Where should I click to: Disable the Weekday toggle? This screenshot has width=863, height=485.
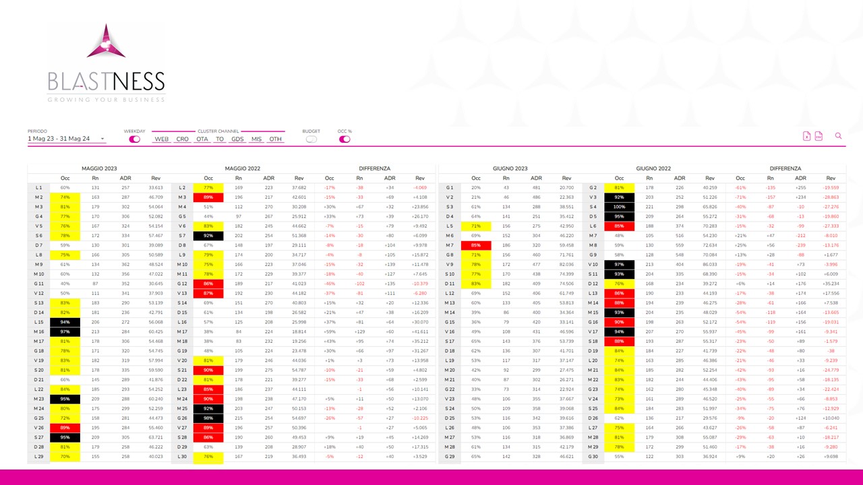135,139
